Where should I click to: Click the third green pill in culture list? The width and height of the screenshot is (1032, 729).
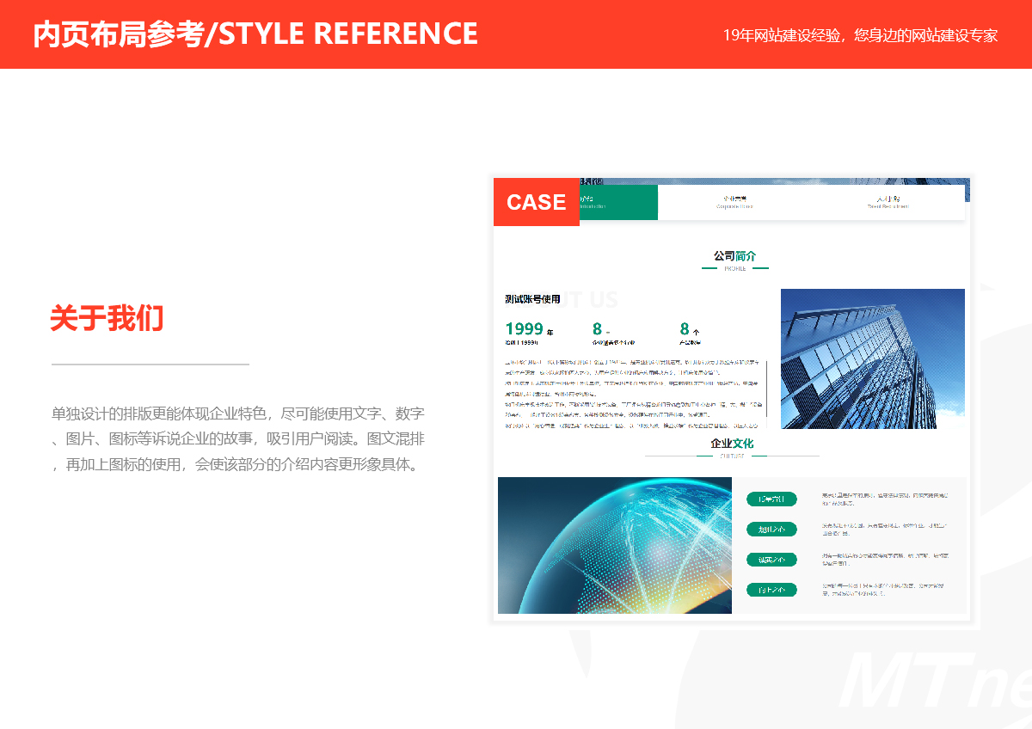coord(771,560)
